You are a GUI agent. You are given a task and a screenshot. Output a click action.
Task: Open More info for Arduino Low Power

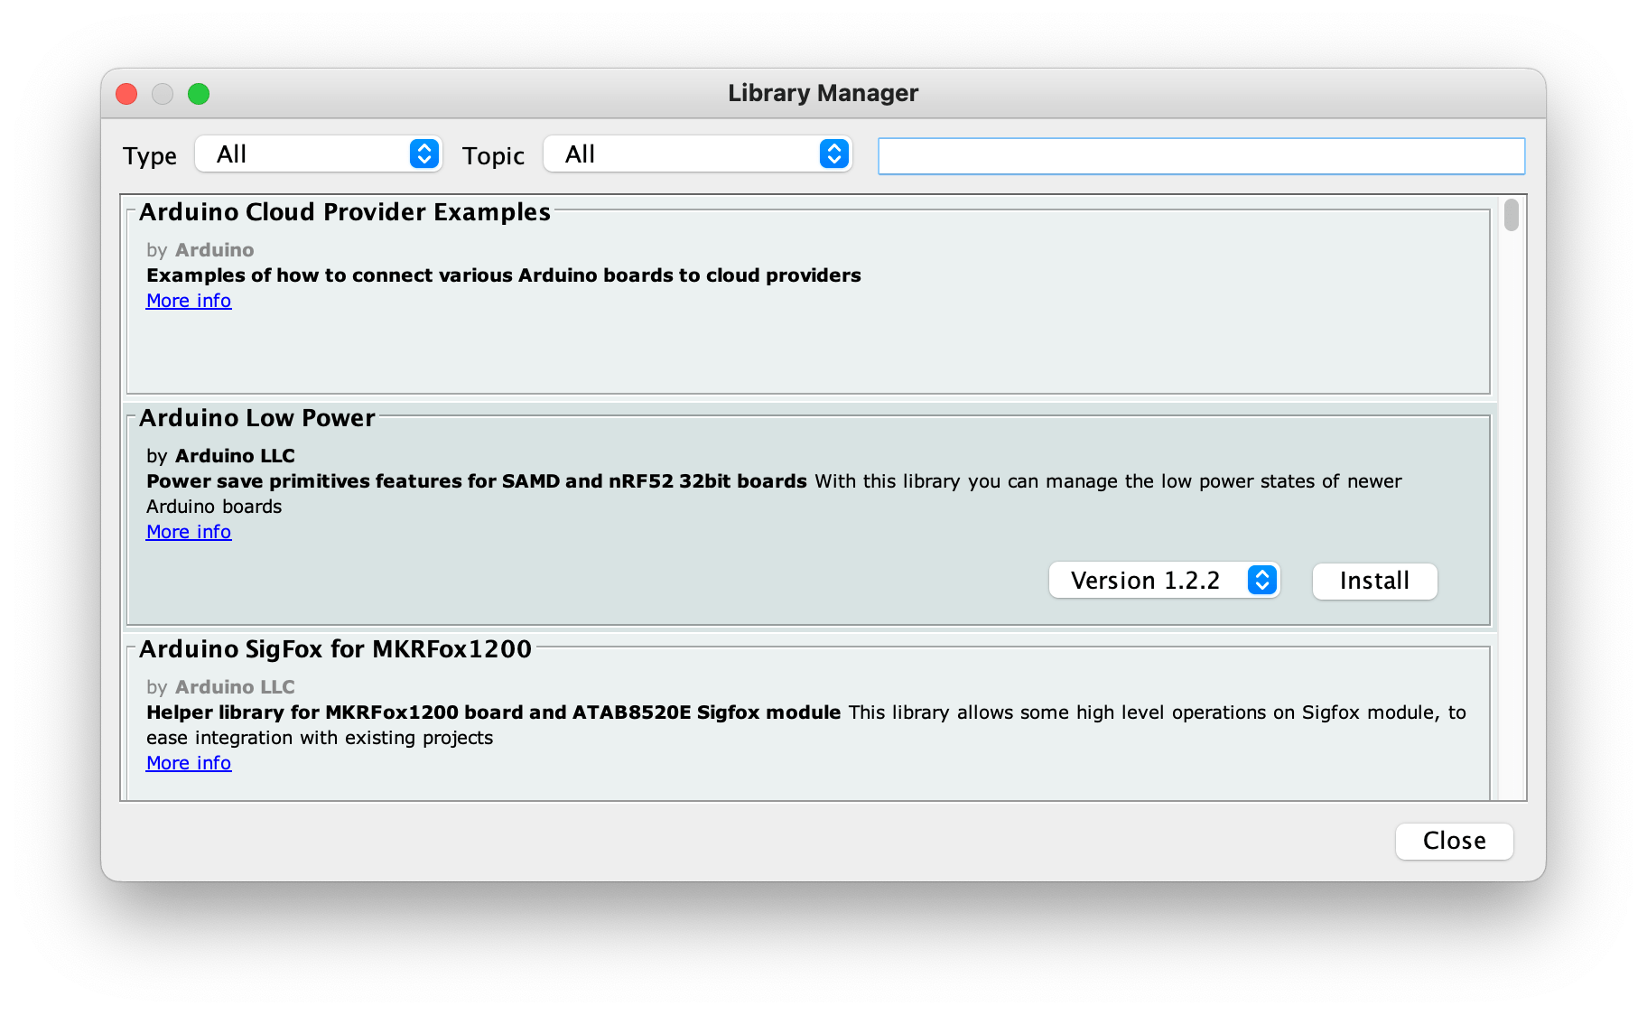click(x=188, y=531)
